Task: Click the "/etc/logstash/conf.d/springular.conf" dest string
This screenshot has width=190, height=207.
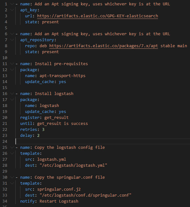Action: pos(85,195)
